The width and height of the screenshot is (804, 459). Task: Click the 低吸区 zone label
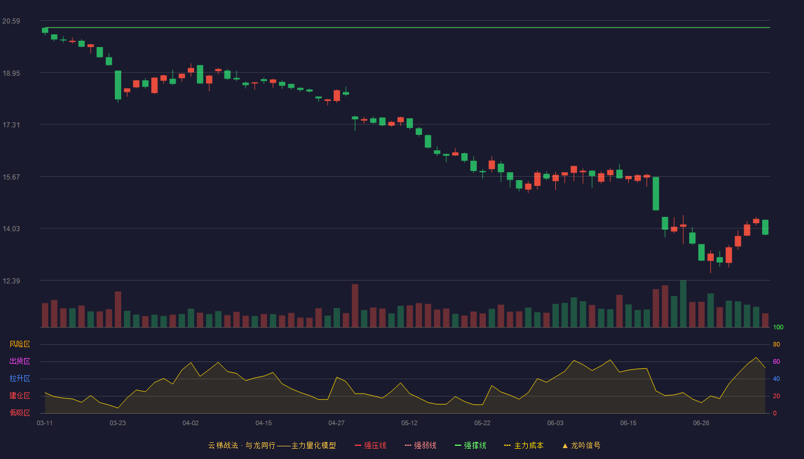click(20, 413)
